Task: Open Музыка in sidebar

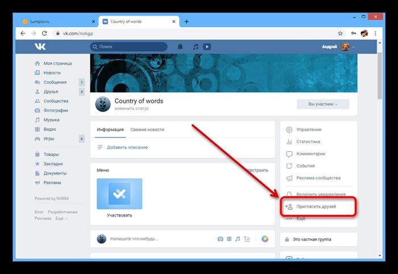Action: click(52, 120)
